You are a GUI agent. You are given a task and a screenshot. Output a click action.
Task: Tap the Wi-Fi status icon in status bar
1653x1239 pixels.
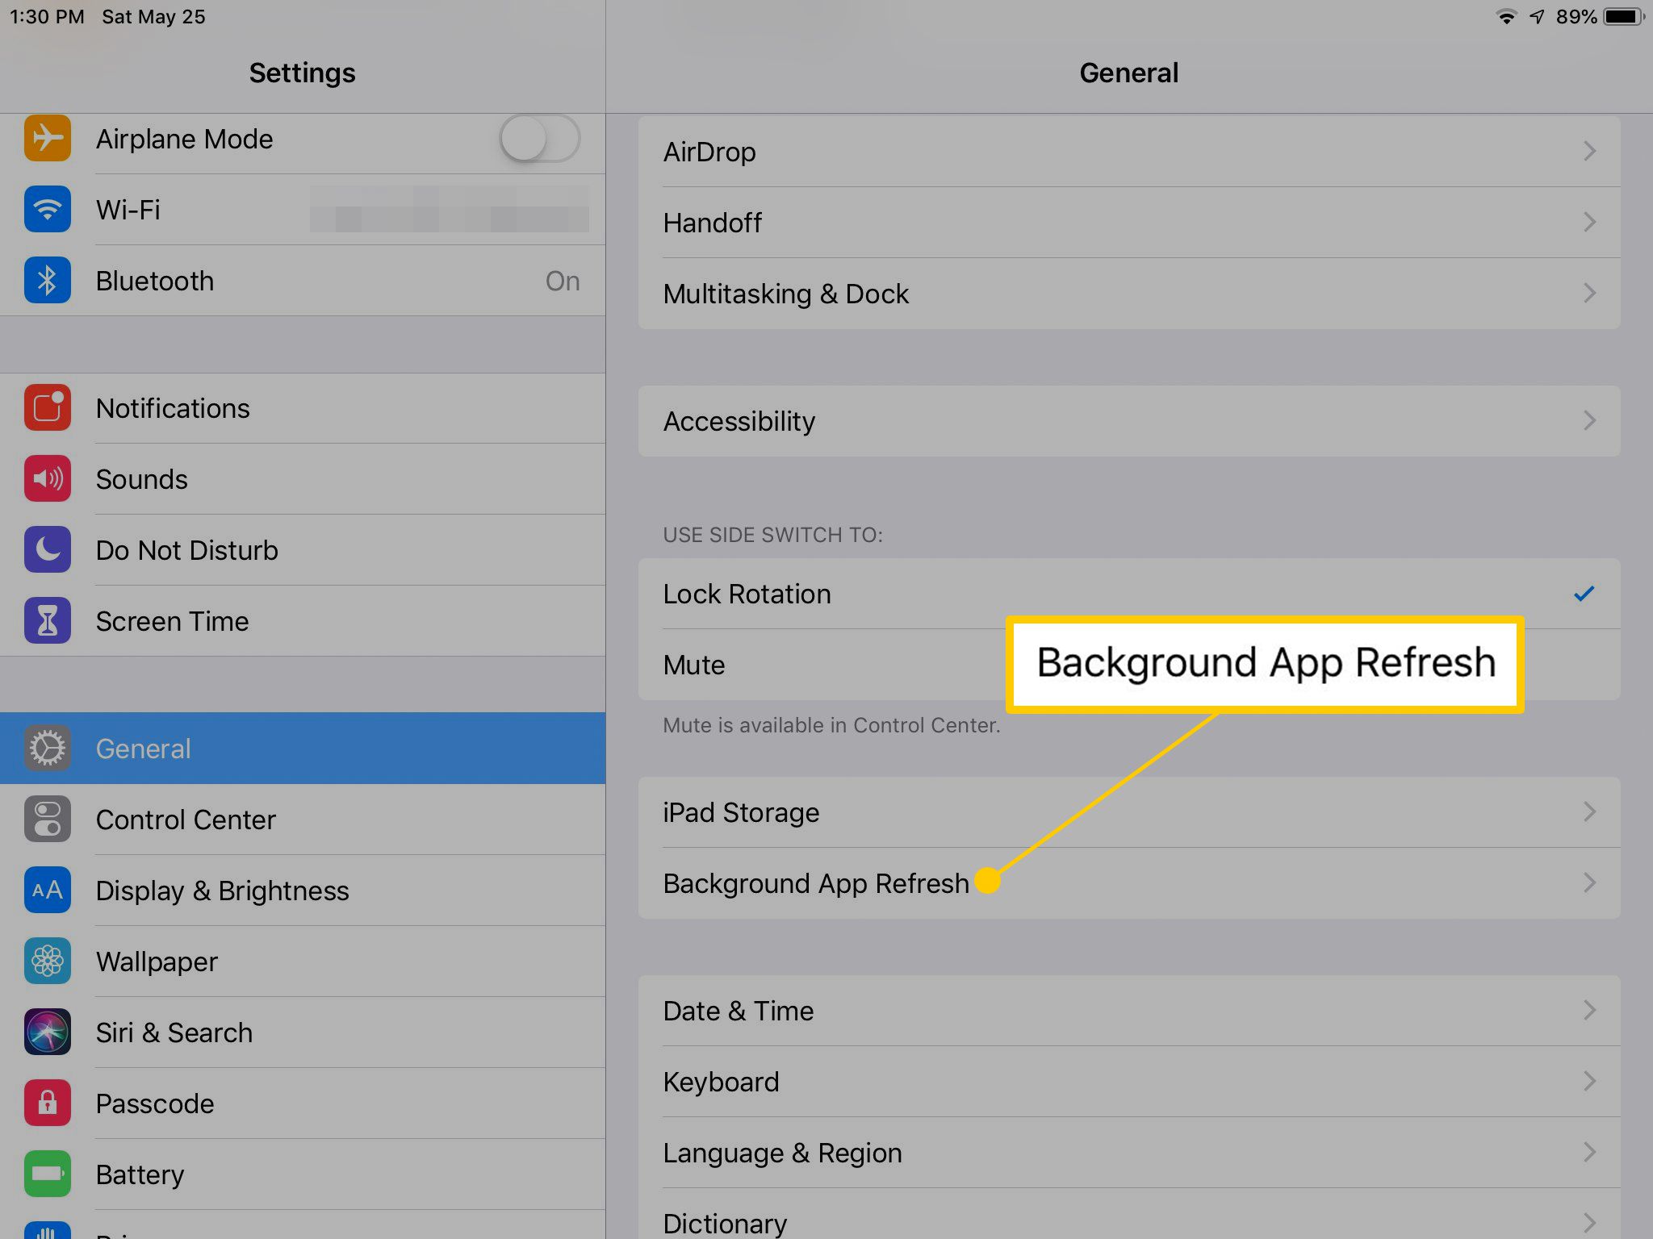tap(1506, 17)
